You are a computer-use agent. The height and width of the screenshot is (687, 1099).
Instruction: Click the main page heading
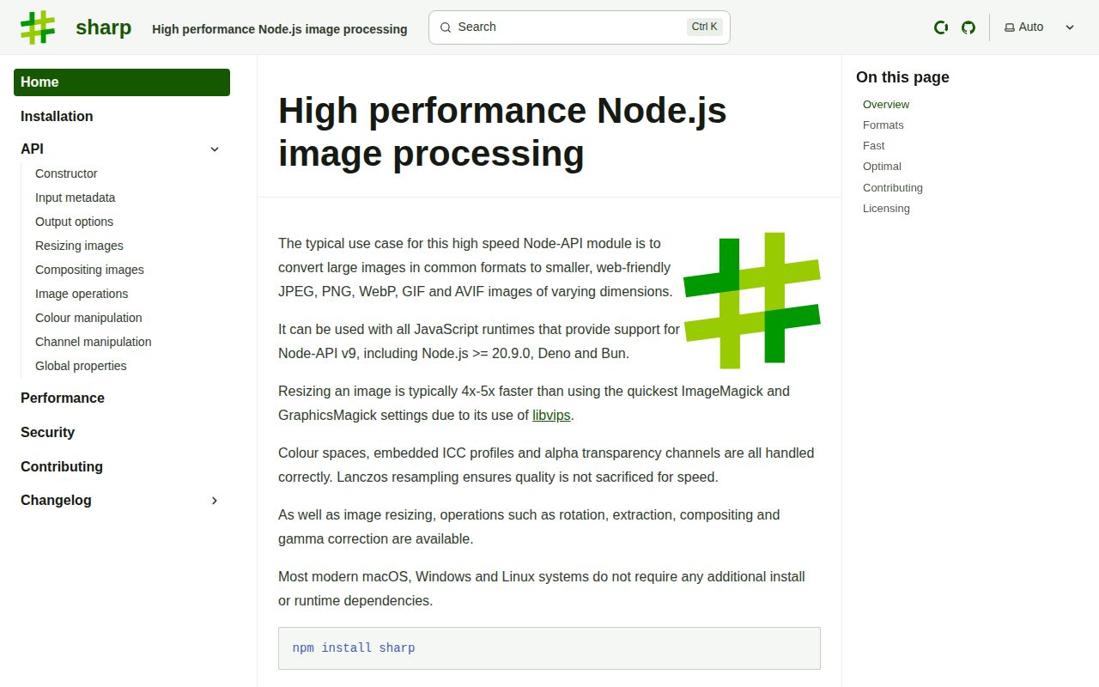502,132
